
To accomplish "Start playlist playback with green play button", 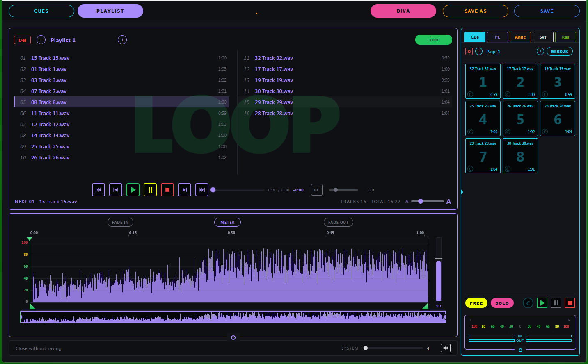I will tap(133, 190).
